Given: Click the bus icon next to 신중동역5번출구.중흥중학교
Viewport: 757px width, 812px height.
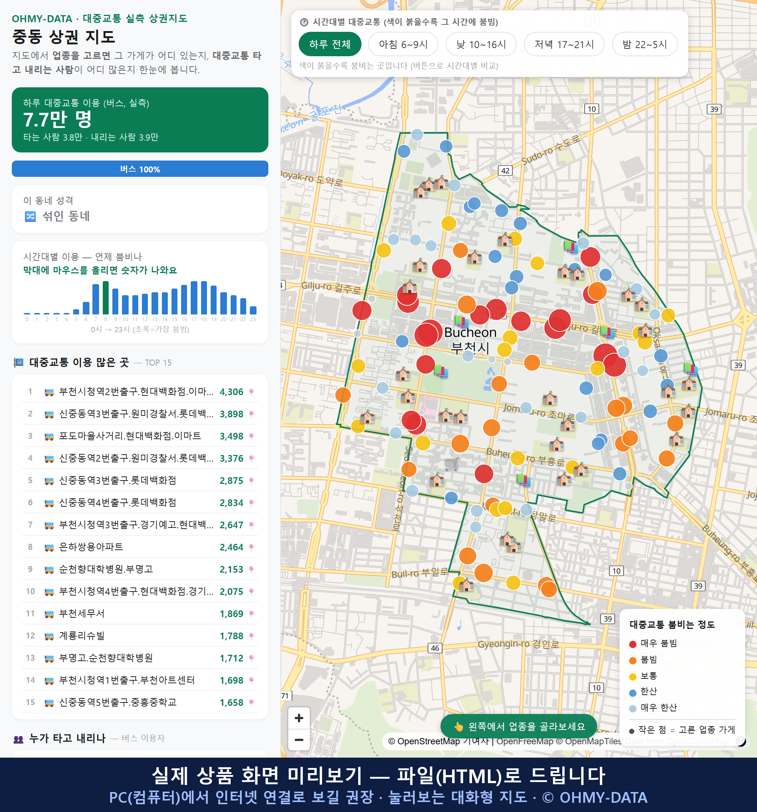Looking at the screenshot, I should [49, 703].
